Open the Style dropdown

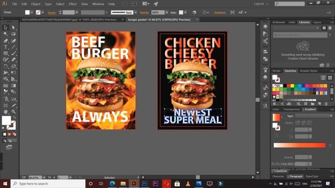click(185, 13)
